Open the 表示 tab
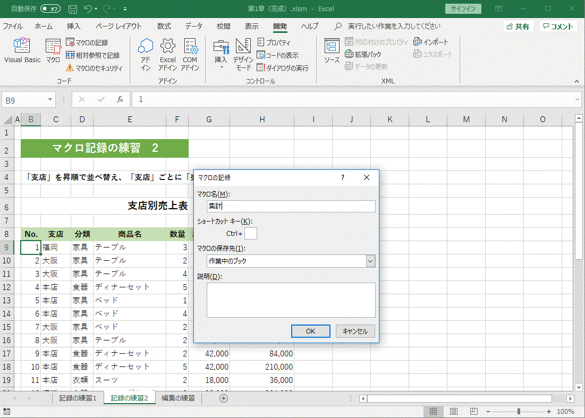This screenshot has width=585, height=418. [251, 26]
